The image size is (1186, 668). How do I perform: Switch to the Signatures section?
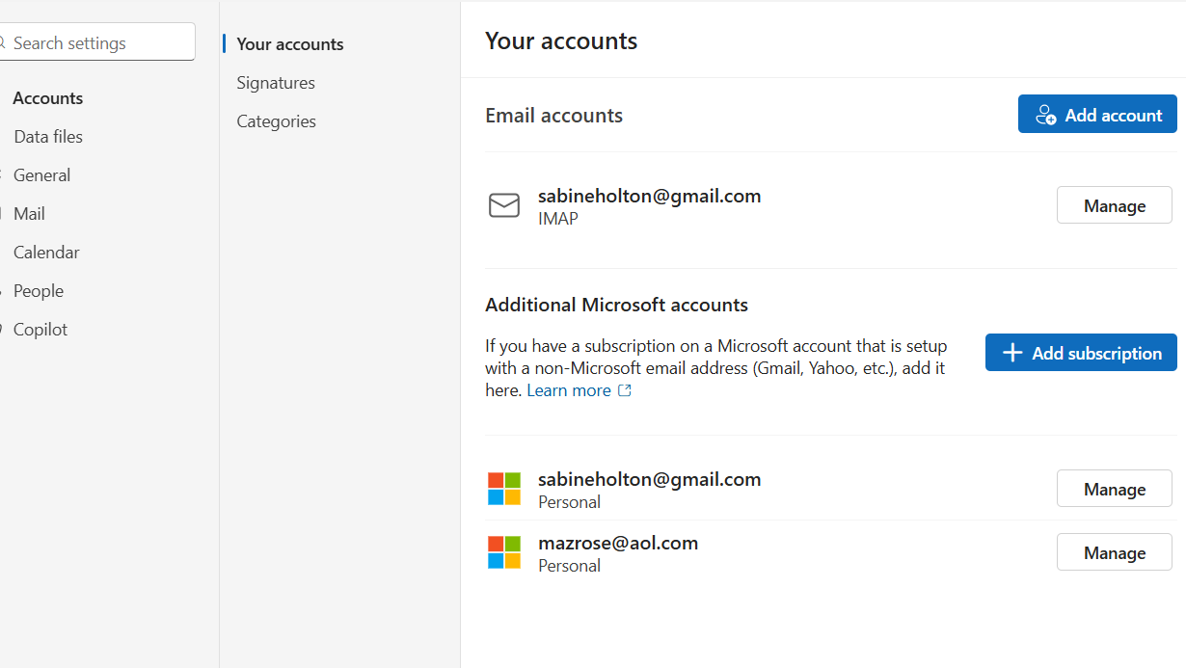276,83
